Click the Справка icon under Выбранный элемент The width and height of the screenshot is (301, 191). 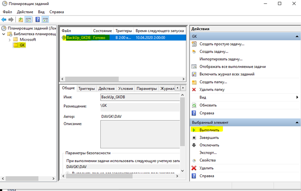[194, 176]
